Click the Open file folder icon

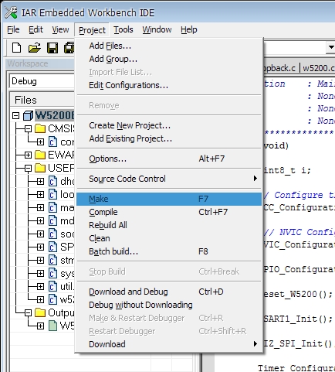coord(34,48)
